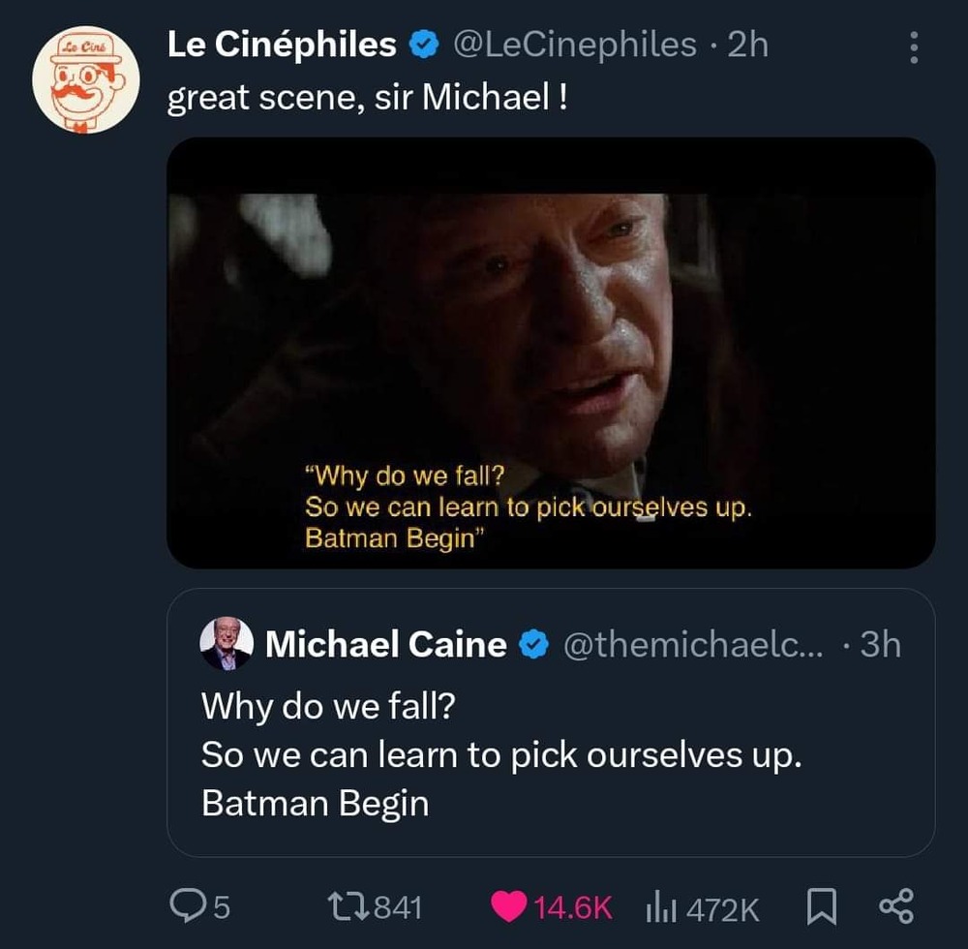Click Le Cinéphiles verified badge

point(422,45)
